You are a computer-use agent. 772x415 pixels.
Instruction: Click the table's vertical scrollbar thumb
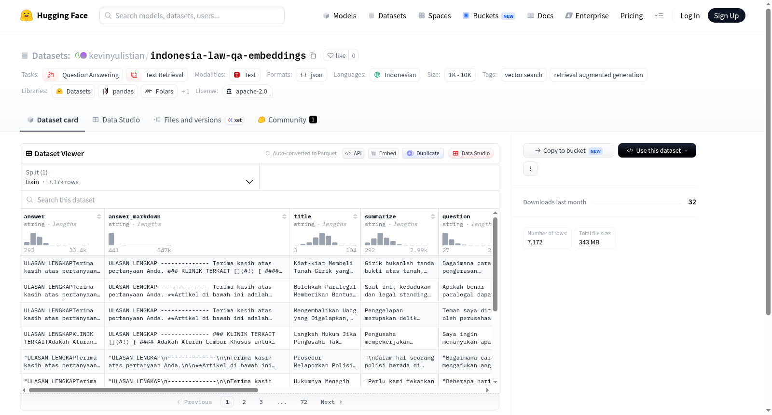pos(495,264)
